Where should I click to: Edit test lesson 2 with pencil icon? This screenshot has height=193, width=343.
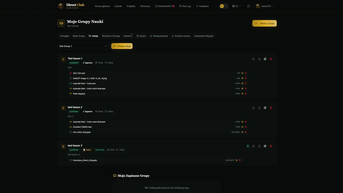point(265,108)
